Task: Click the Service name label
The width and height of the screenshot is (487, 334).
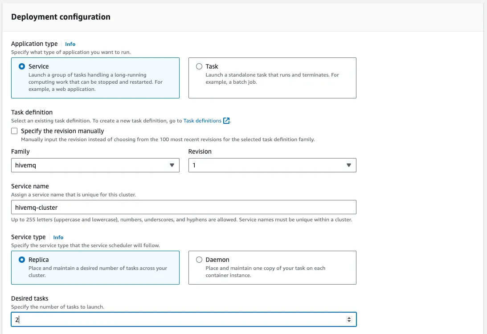Action: 30,186
